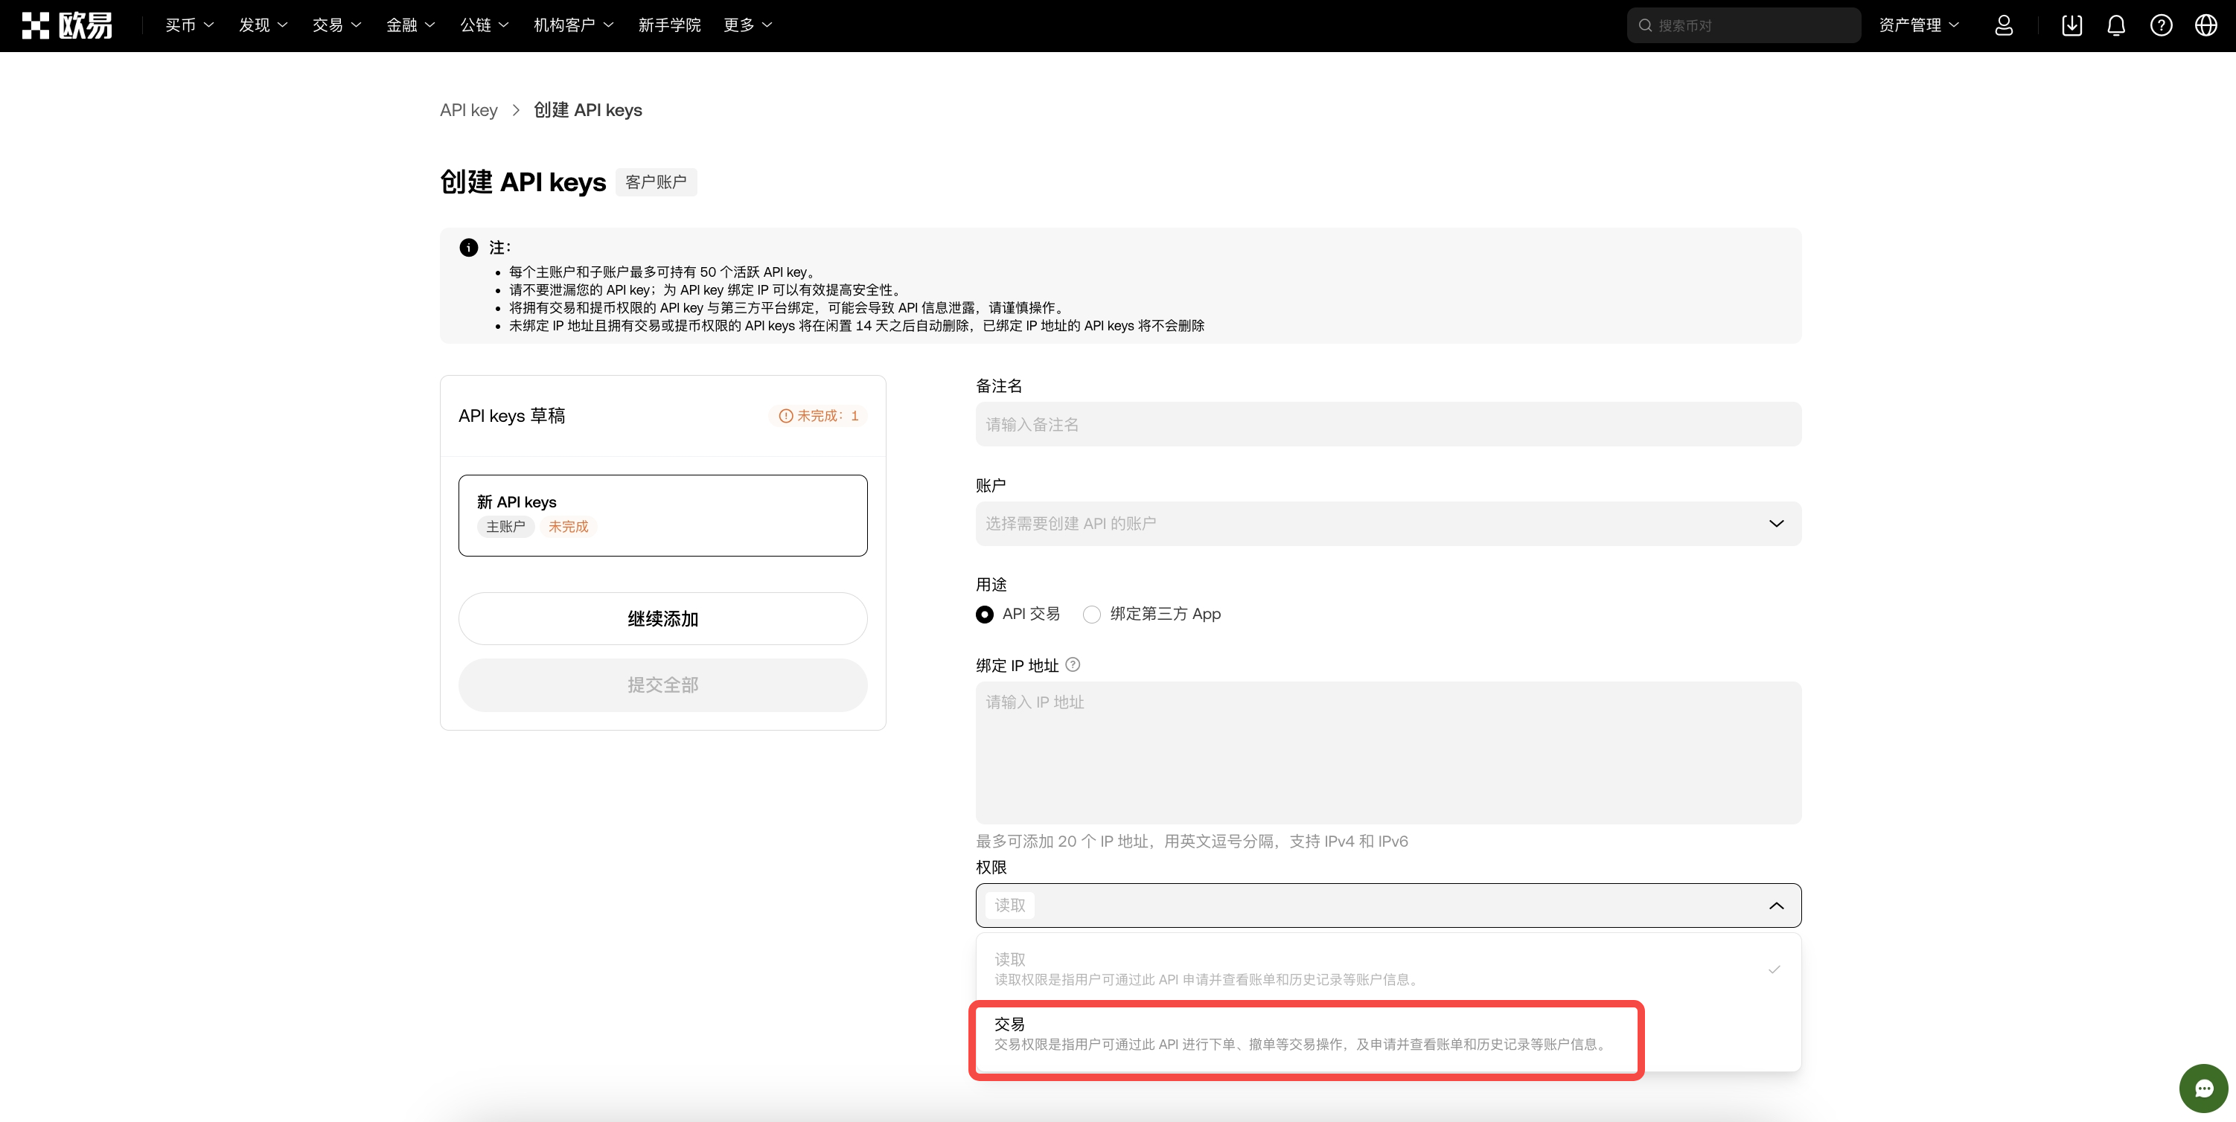Open the user account profile icon
The width and height of the screenshot is (2236, 1122).
coord(2003,25)
